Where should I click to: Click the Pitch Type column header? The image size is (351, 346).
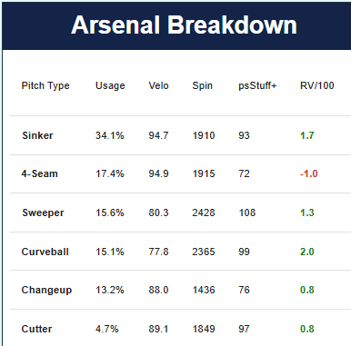pyautogui.click(x=45, y=86)
